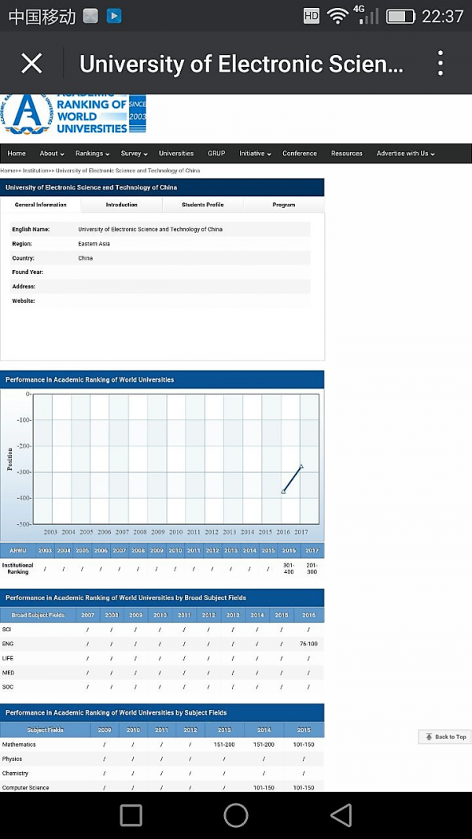Tap the play-icon notification in status bar

point(114,16)
